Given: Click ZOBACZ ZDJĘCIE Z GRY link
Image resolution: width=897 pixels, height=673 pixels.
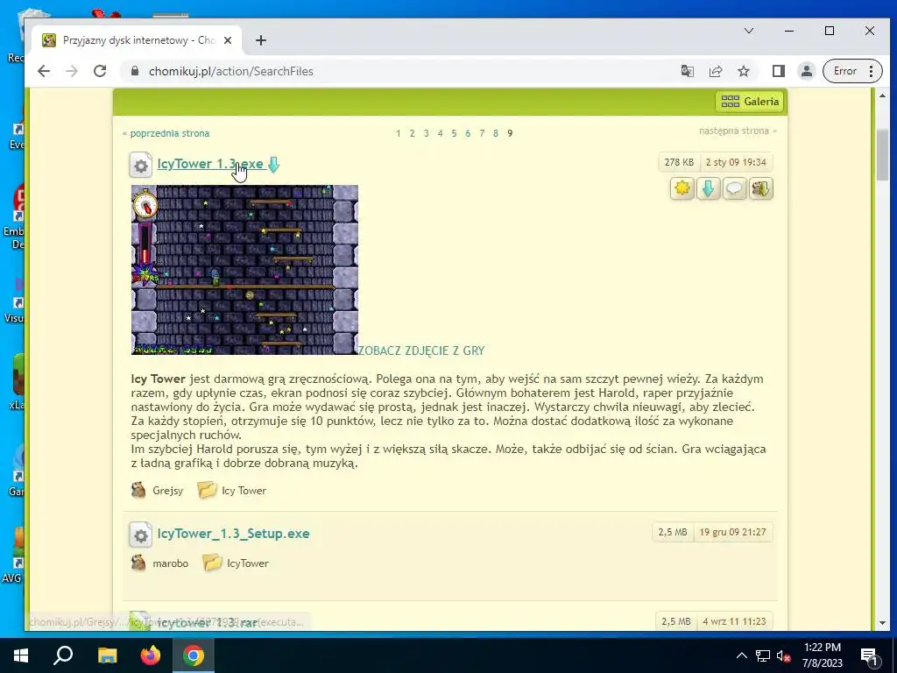Looking at the screenshot, I should (421, 351).
